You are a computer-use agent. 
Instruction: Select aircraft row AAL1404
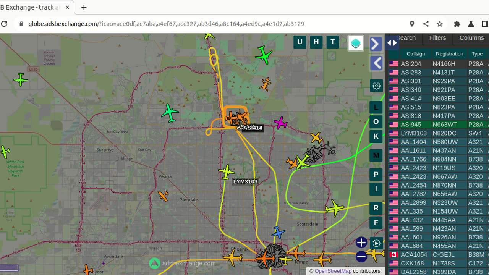[439, 142]
